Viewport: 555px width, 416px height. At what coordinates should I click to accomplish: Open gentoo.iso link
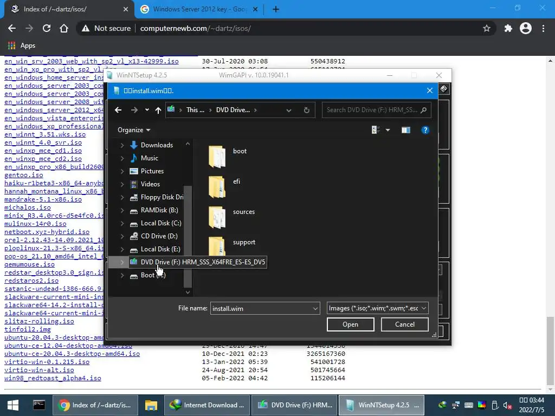(24, 175)
